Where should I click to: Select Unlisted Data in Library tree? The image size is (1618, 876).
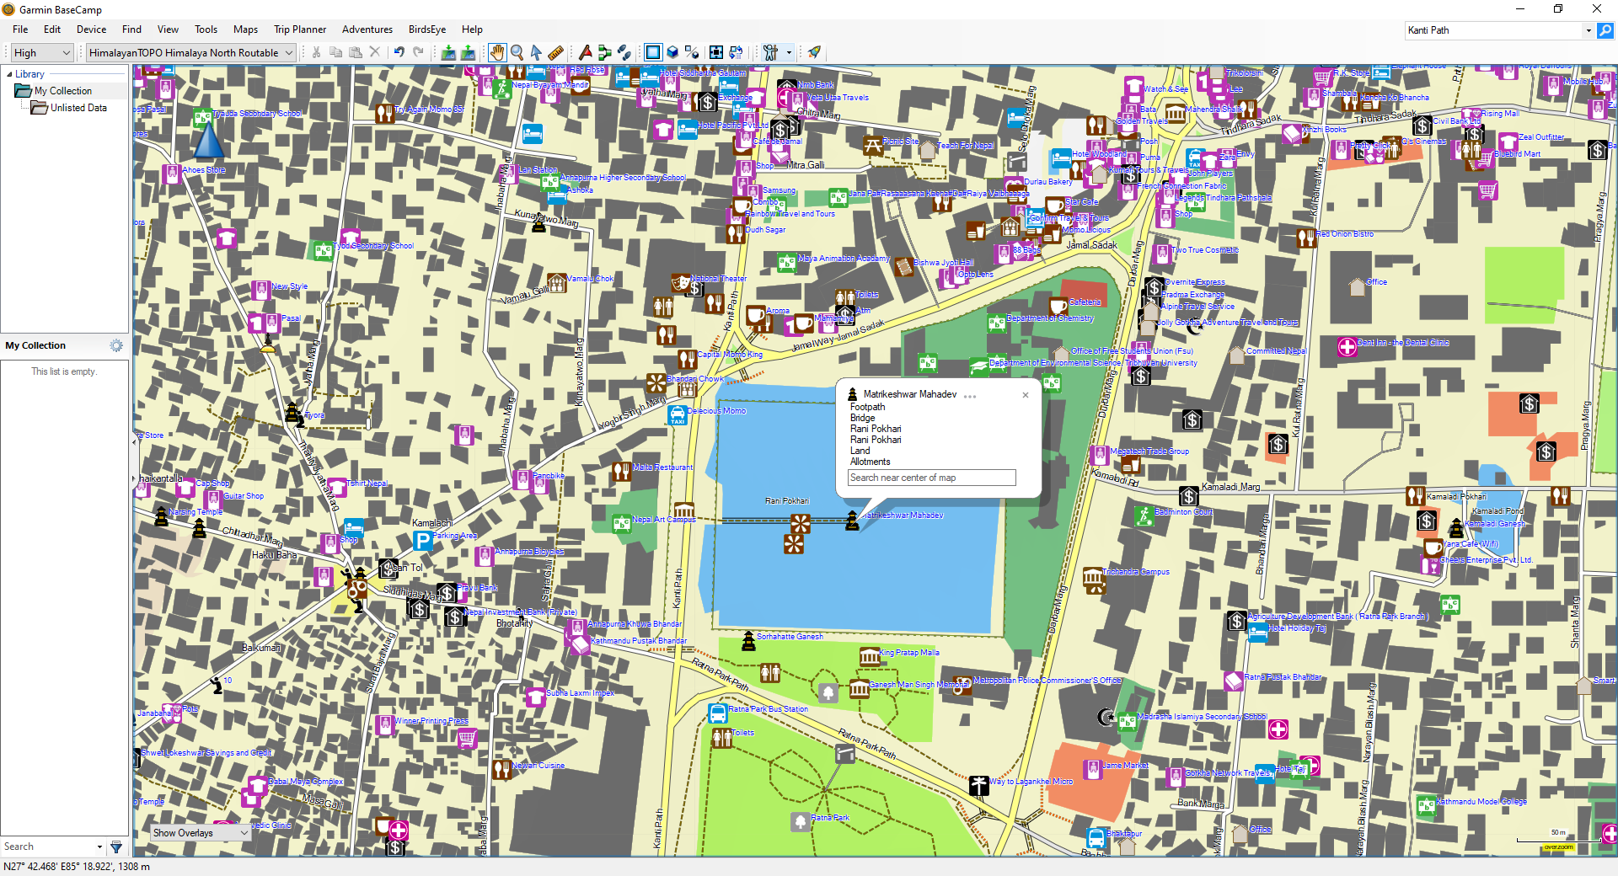coord(78,108)
